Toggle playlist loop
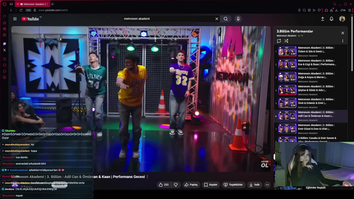 (279, 41)
